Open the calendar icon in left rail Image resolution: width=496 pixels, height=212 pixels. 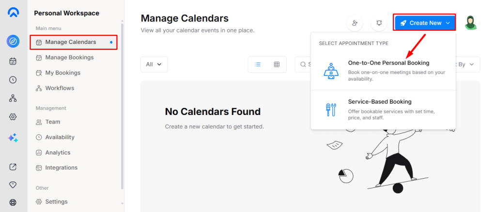13,61
